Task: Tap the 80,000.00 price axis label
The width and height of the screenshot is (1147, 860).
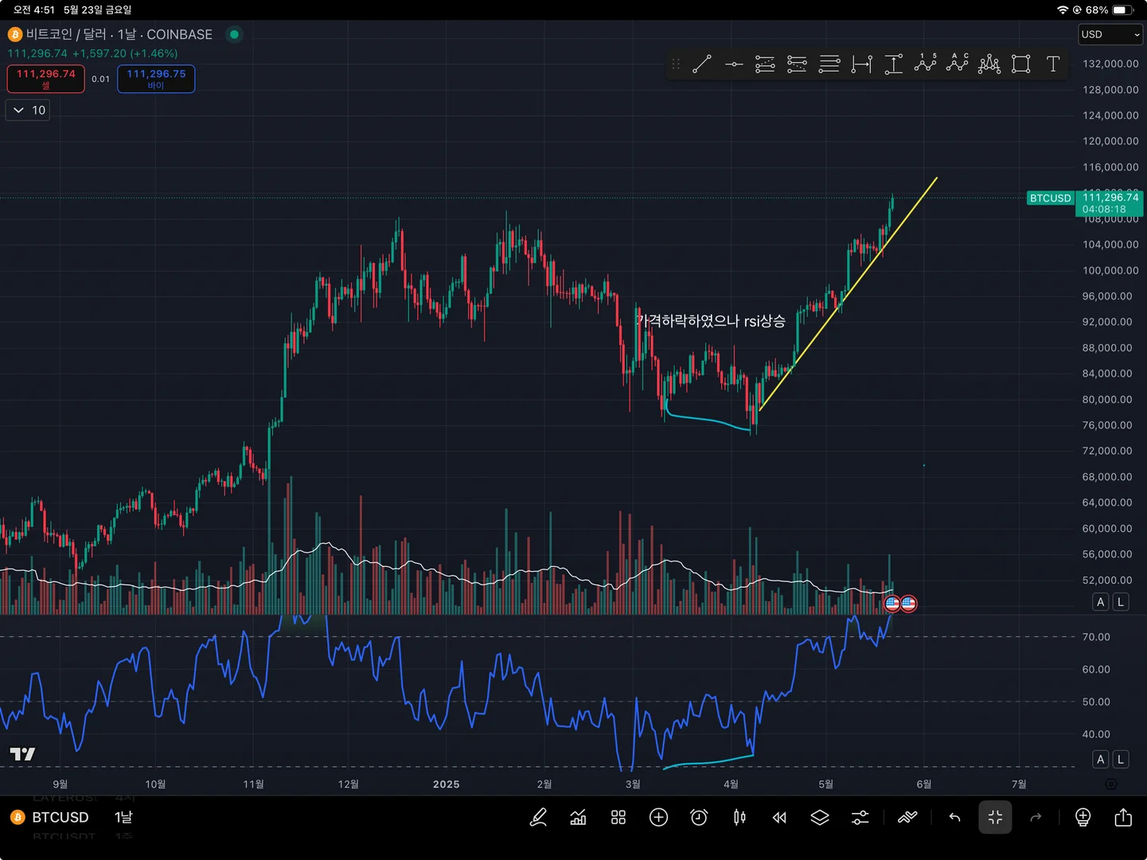Action: tap(1107, 400)
